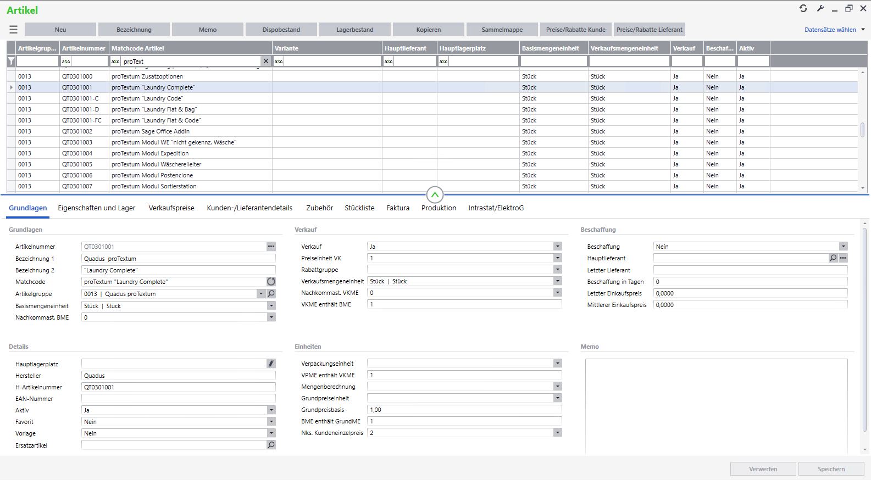Select row proTextum Modul Sortierstation
The height and width of the screenshot is (480, 871).
432,186
